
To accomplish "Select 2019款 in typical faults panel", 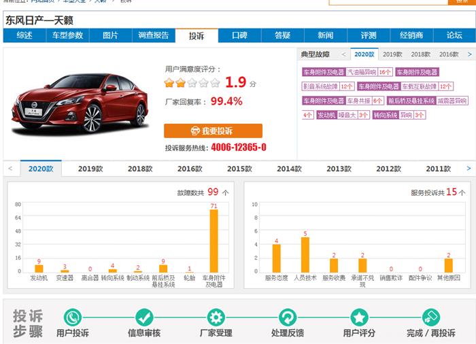I will pos(392,54).
